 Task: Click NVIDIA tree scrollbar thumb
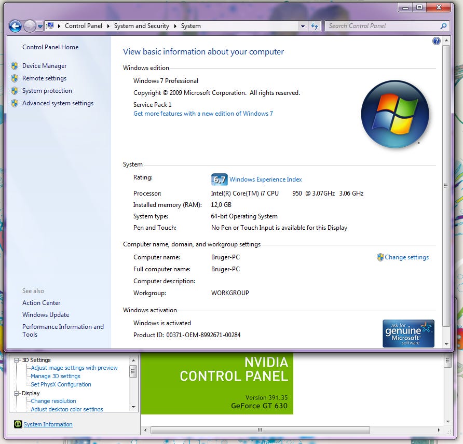coord(133,371)
